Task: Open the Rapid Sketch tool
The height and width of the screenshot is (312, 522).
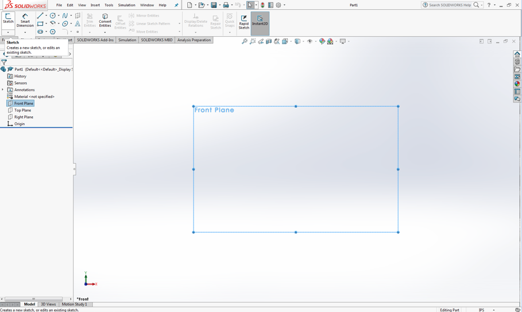Action: (243, 22)
